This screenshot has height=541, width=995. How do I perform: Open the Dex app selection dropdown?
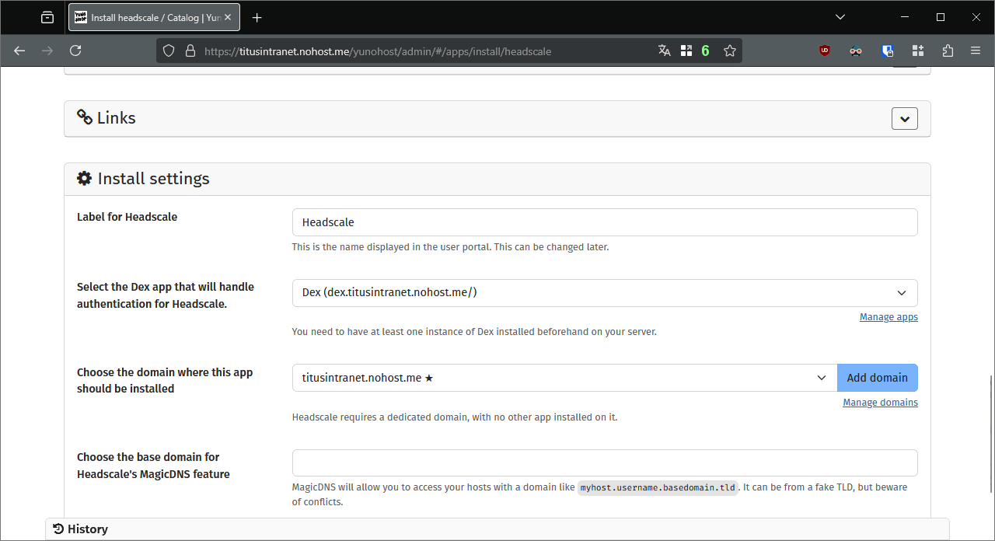pyautogui.click(x=605, y=293)
